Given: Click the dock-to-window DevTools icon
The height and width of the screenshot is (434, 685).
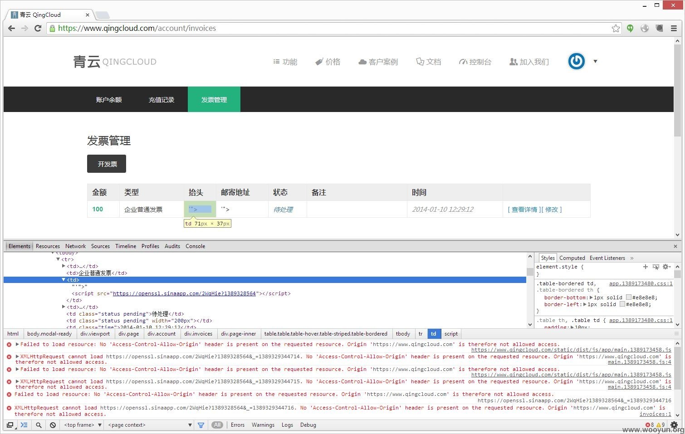Looking at the screenshot, I should point(10,425).
